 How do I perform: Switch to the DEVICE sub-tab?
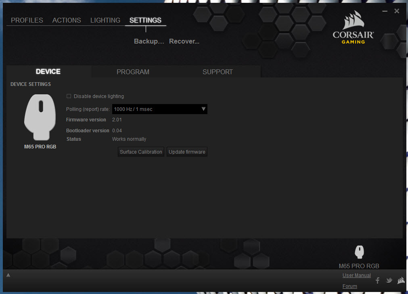coord(48,71)
